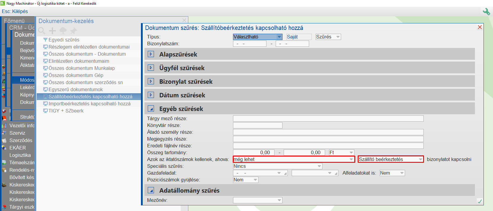Click the 'Tárgy mező része' input field
This screenshot has height=211, width=493.
coord(328,119)
